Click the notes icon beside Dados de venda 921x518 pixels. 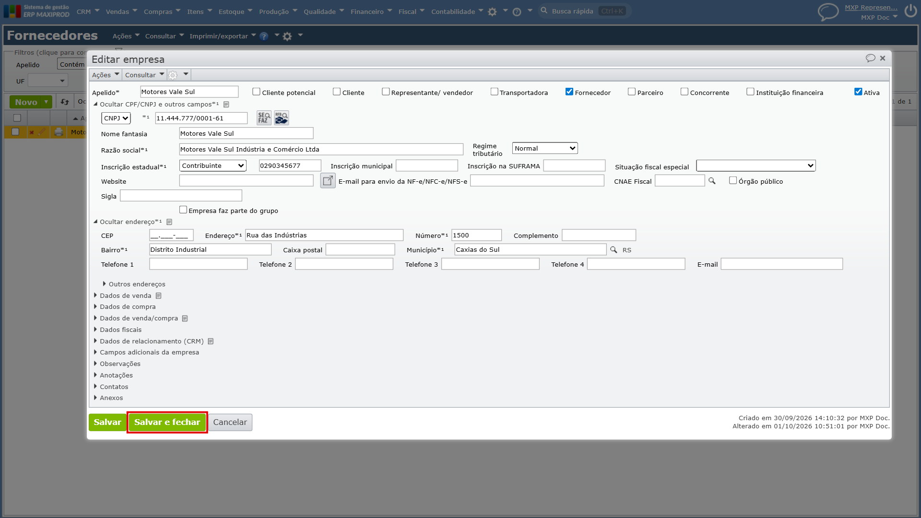[x=158, y=296]
